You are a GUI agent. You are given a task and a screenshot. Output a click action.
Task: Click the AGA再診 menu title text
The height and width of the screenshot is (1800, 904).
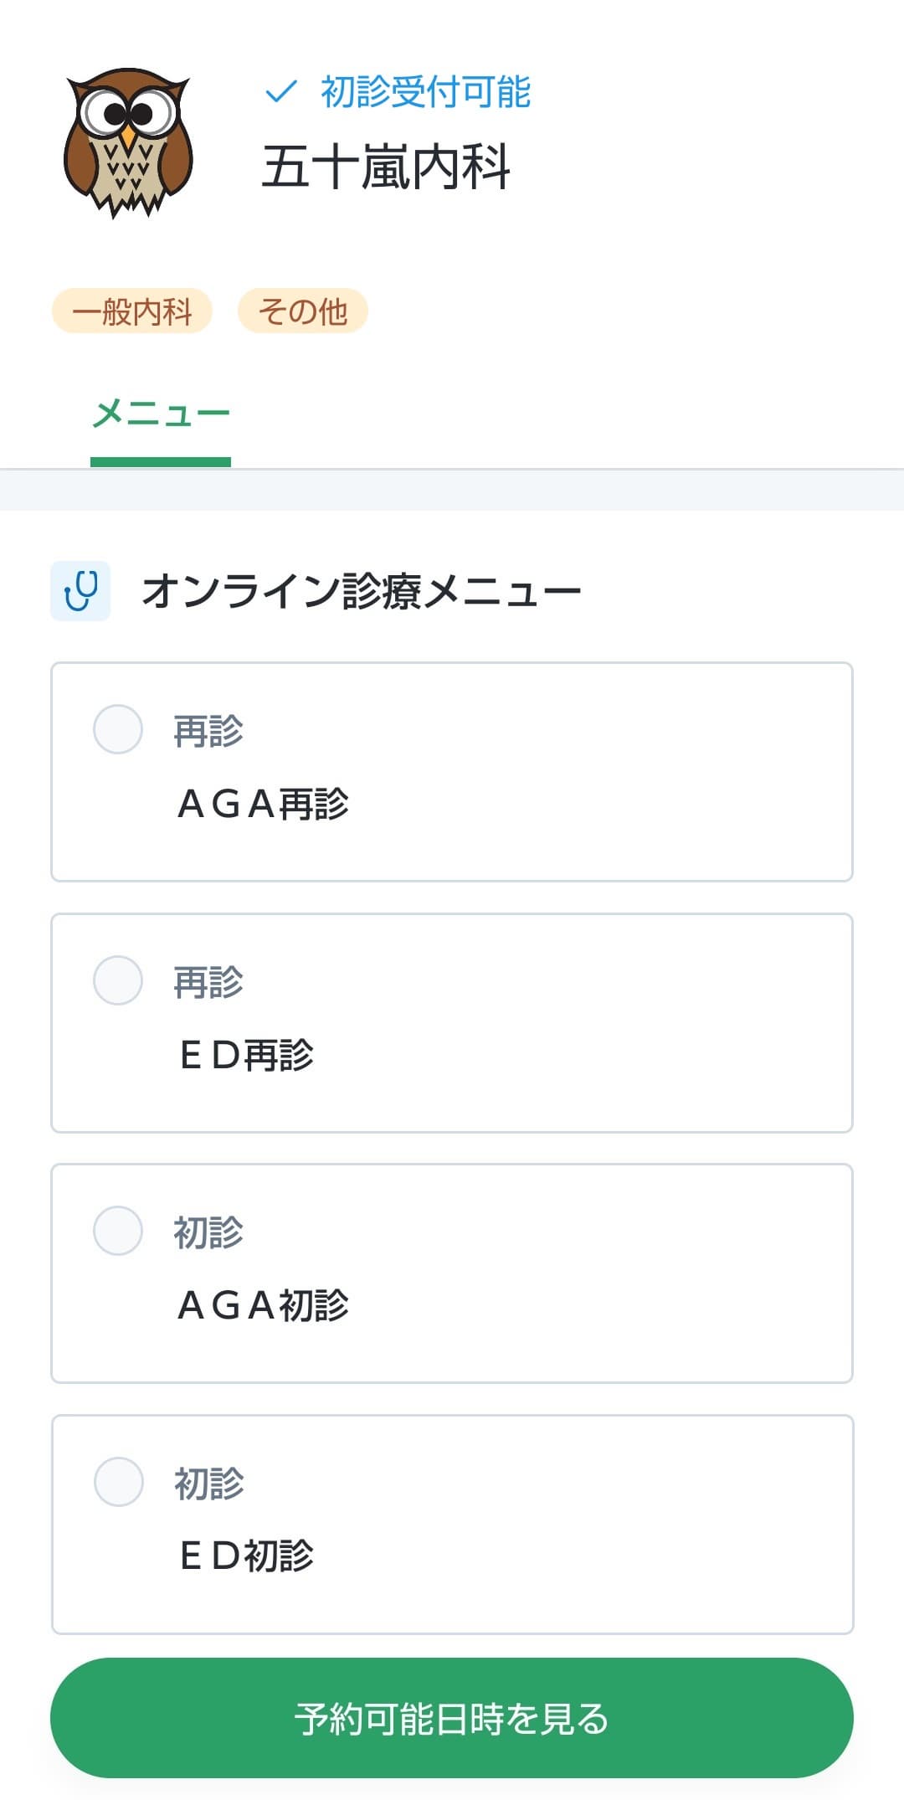(x=263, y=805)
